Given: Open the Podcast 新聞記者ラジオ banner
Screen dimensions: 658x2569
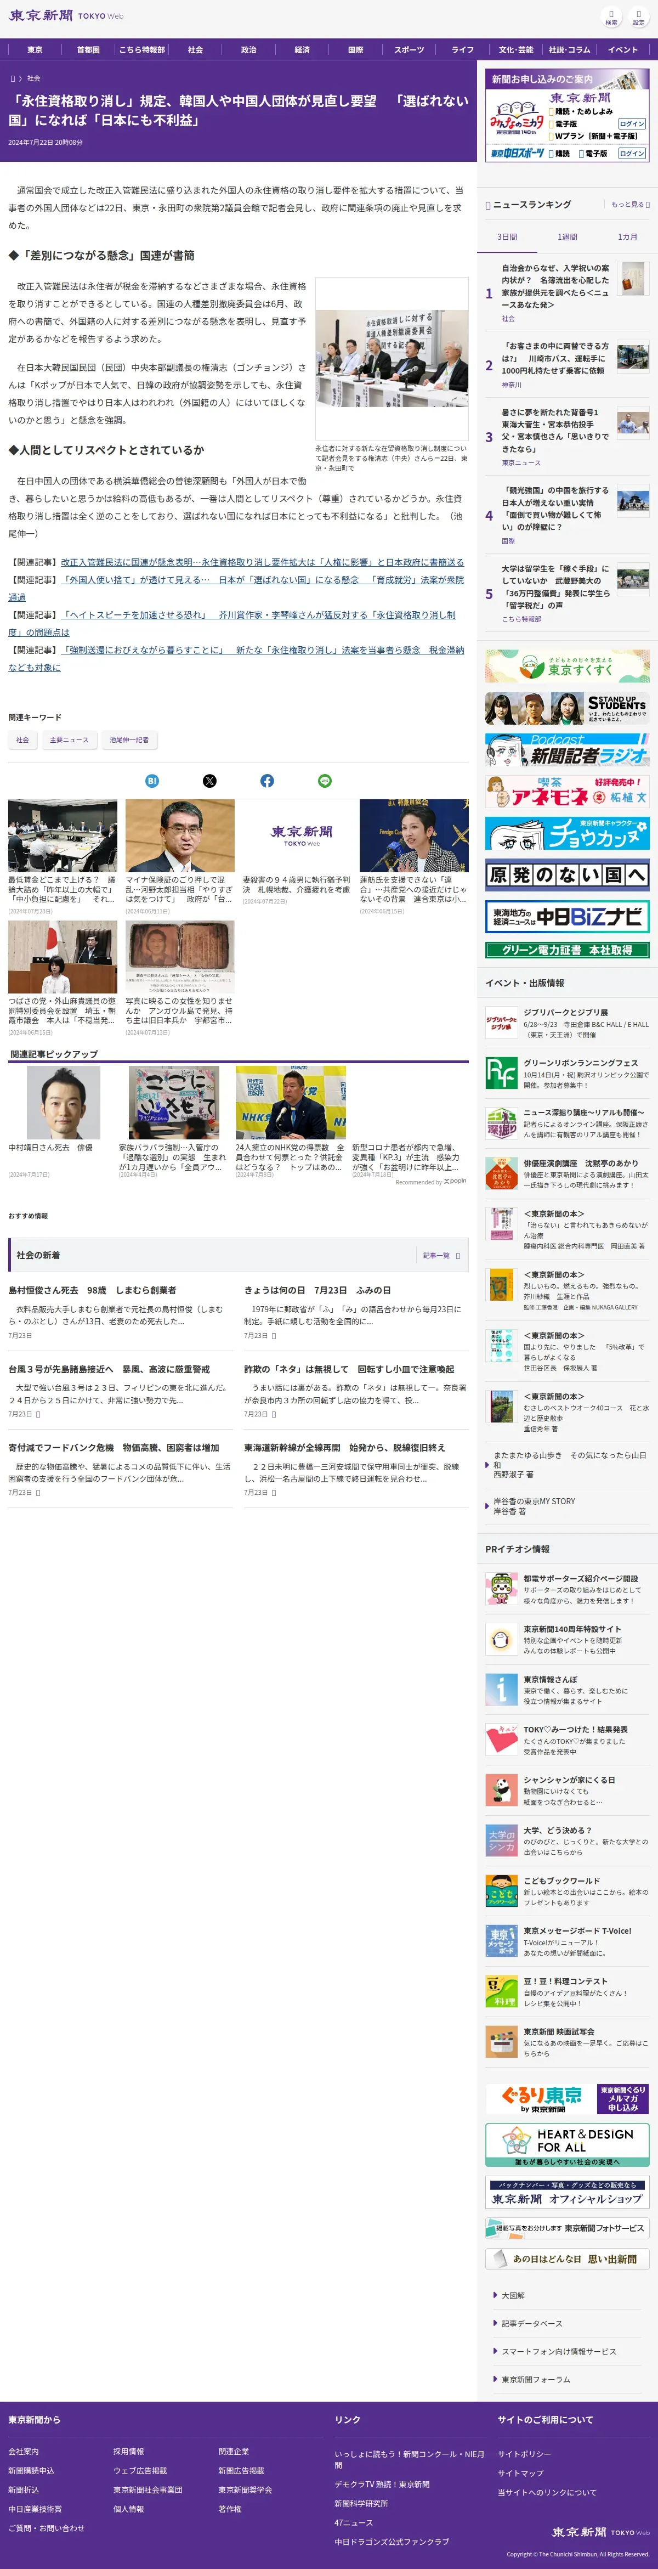Looking at the screenshot, I should 568,750.
